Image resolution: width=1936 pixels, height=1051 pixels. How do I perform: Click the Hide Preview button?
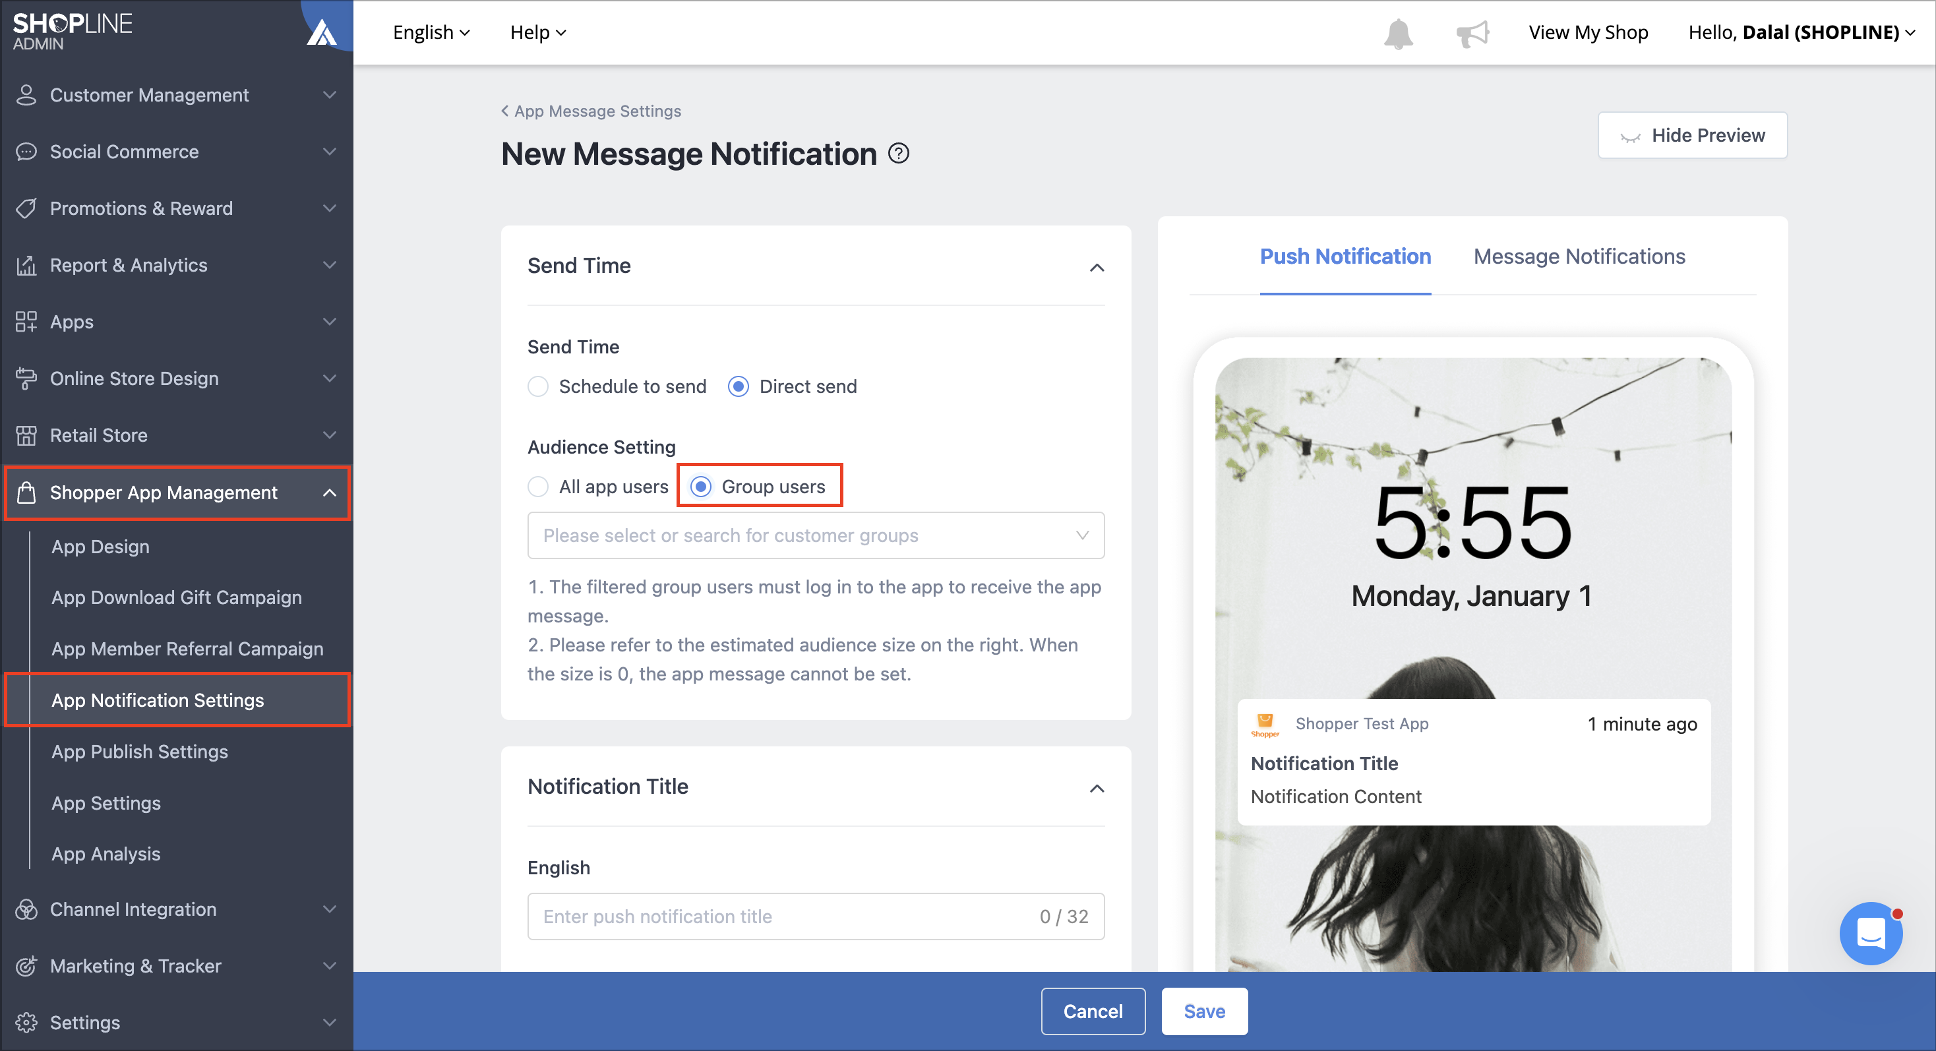(x=1692, y=135)
